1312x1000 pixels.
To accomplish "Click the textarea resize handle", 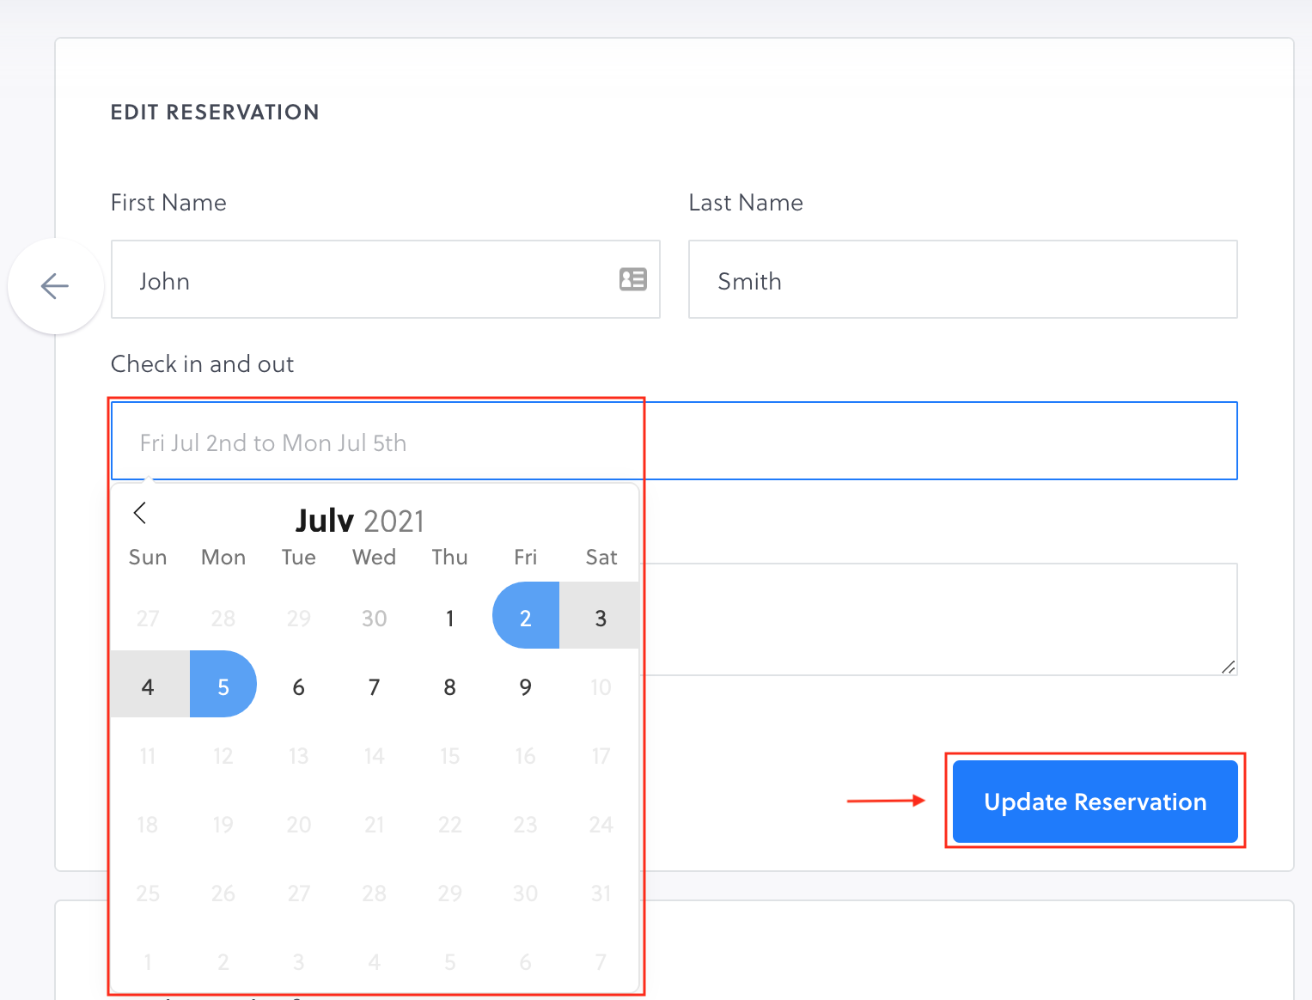I will tap(1228, 667).
